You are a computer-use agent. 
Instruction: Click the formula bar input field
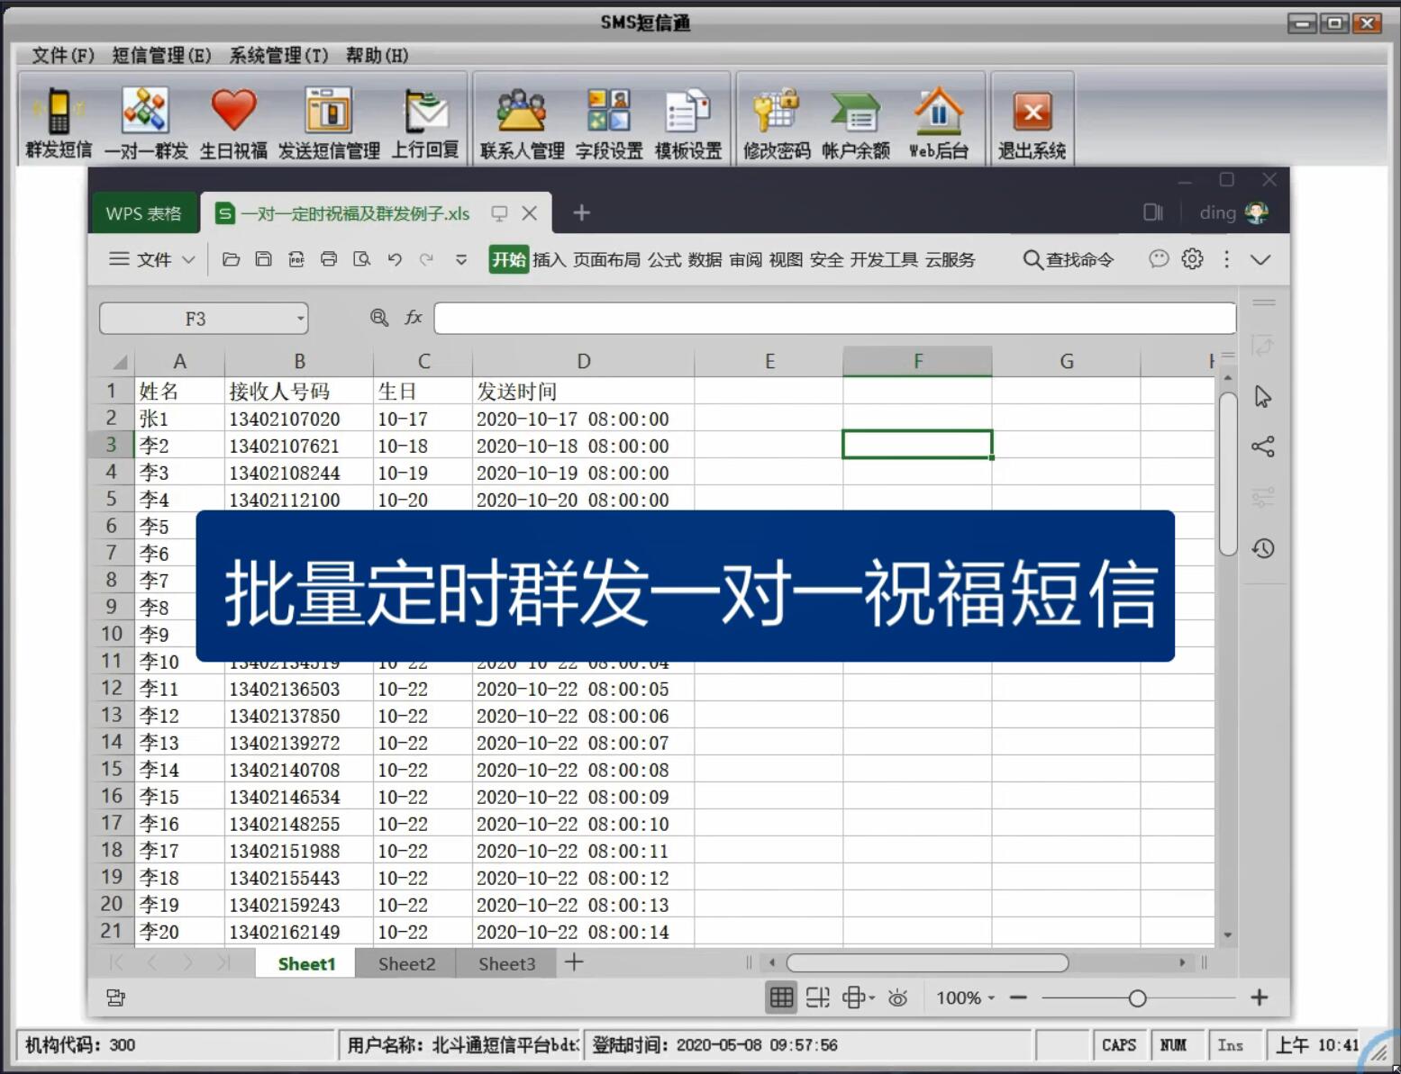point(834,318)
